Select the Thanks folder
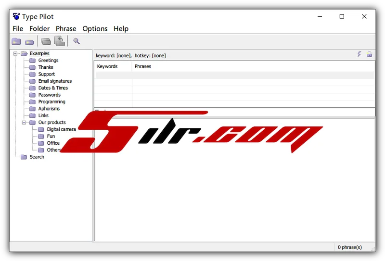The height and width of the screenshot is (261, 385). (x=46, y=67)
